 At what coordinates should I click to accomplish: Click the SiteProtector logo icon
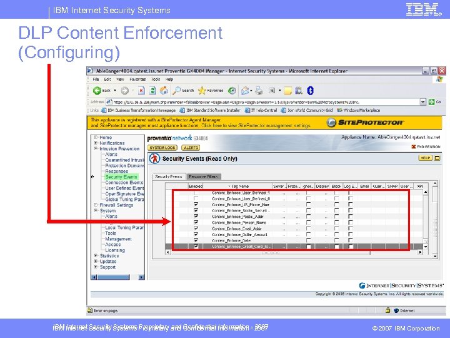click(x=331, y=123)
